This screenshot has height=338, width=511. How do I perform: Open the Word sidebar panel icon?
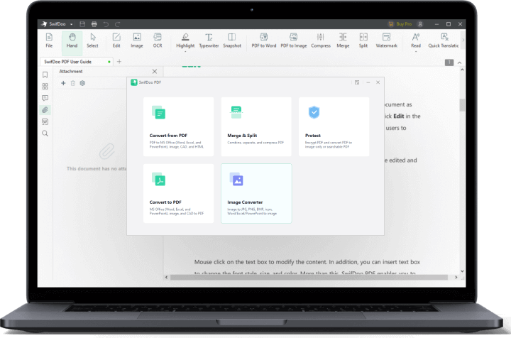coord(45,121)
